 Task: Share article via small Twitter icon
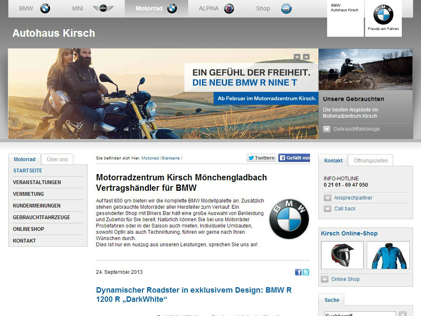point(306,272)
